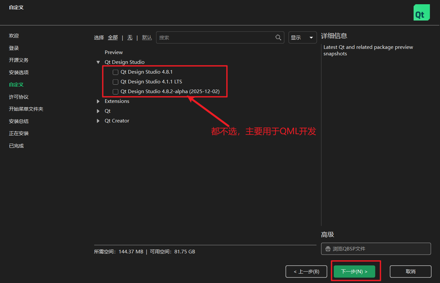Select all via 全部 link
440x283 pixels.
113,37
